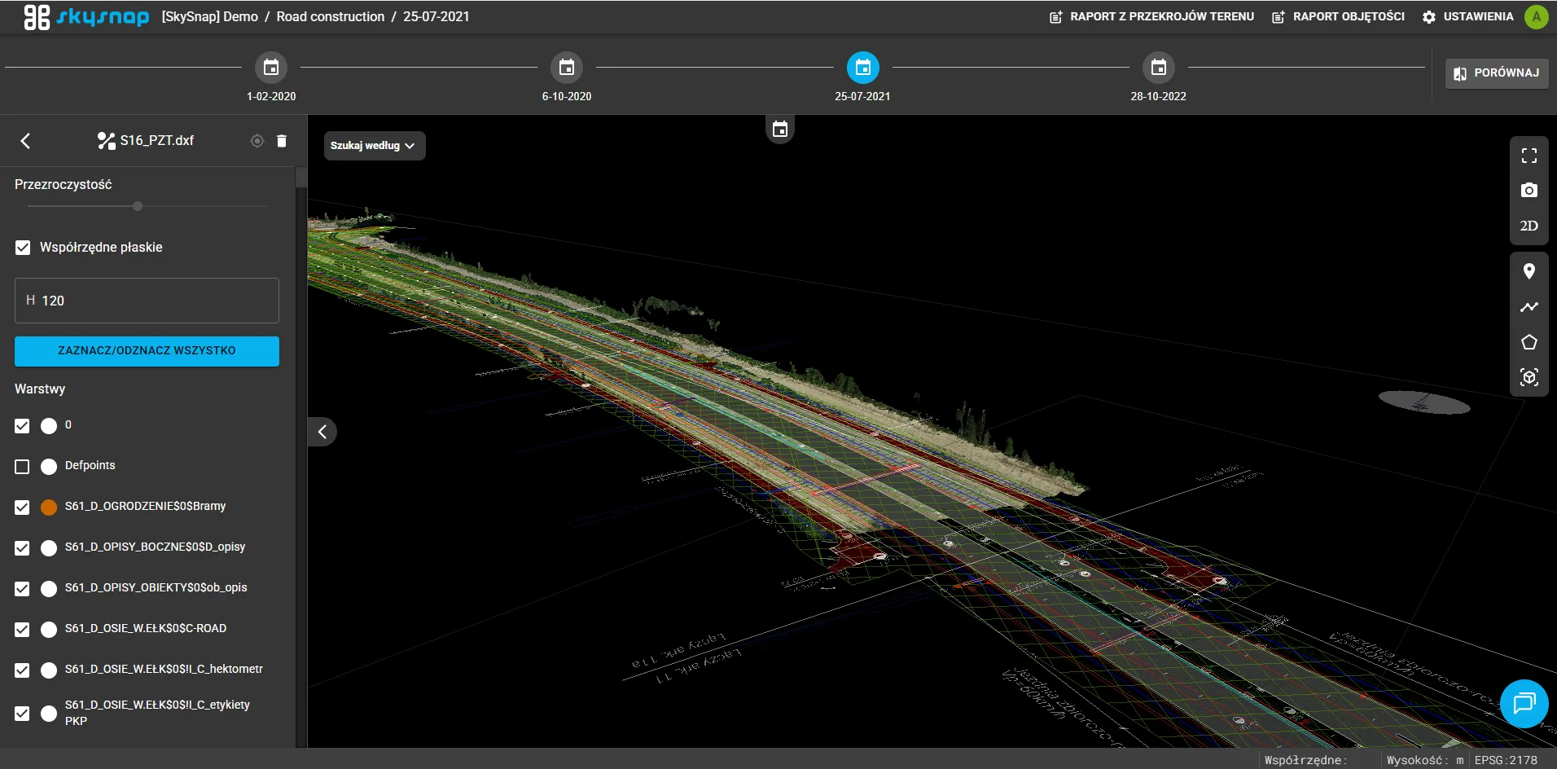Go back using the panel's back arrow
Screen dimensions: 1557x769
pyautogui.click(x=25, y=141)
